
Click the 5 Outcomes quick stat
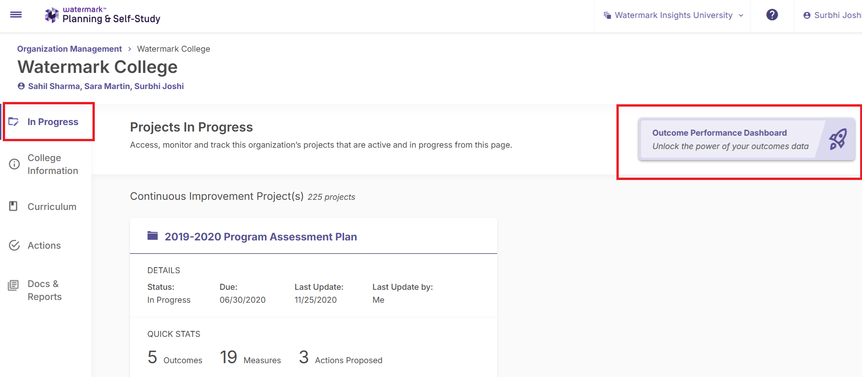click(175, 358)
